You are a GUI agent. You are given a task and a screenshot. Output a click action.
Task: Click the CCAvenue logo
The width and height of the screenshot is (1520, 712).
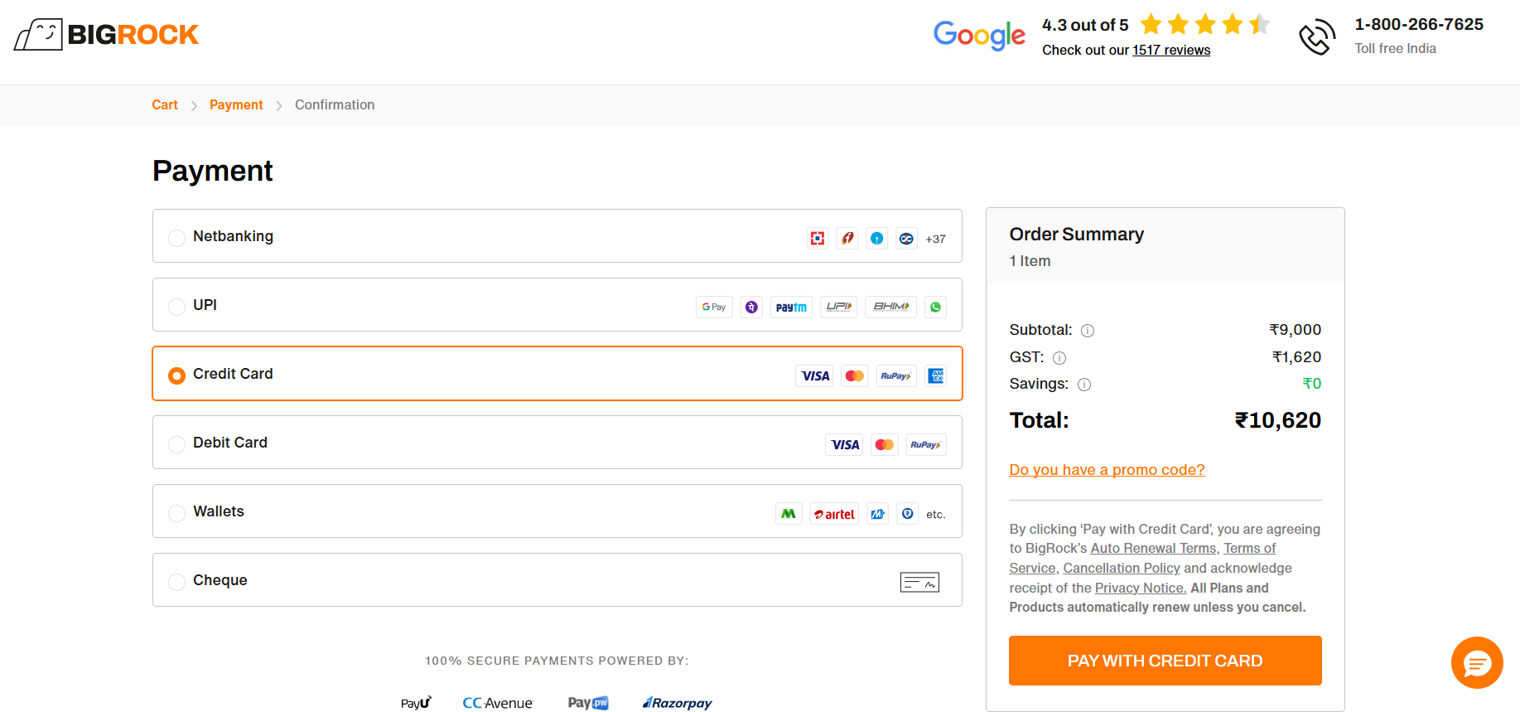pyautogui.click(x=497, y=703)
